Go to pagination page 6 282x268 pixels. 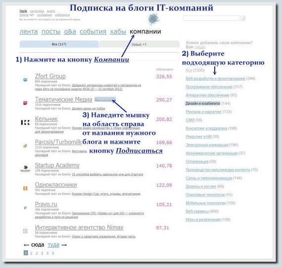53,253
